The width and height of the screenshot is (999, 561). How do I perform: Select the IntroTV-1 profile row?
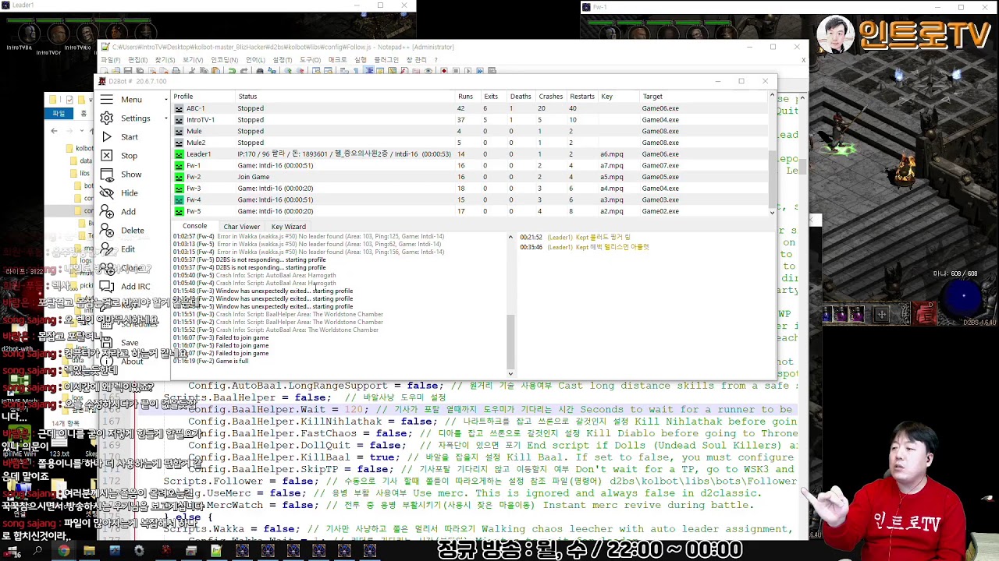pos(471,120)
